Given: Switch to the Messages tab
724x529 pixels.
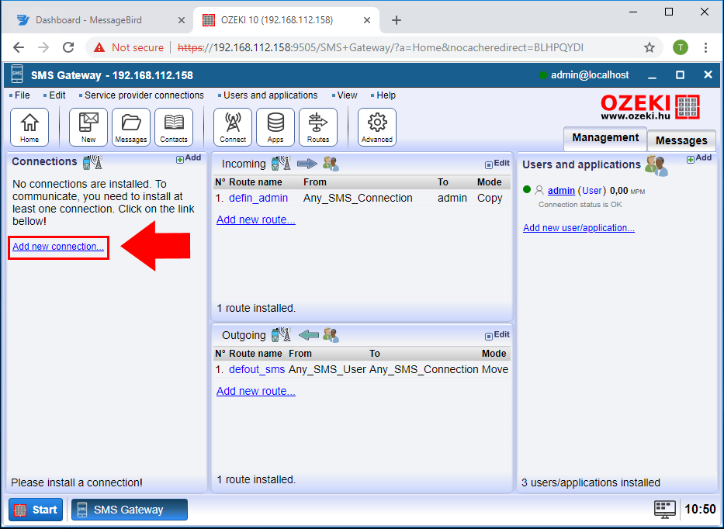Looking at the screenshot, I should (681, 140).
